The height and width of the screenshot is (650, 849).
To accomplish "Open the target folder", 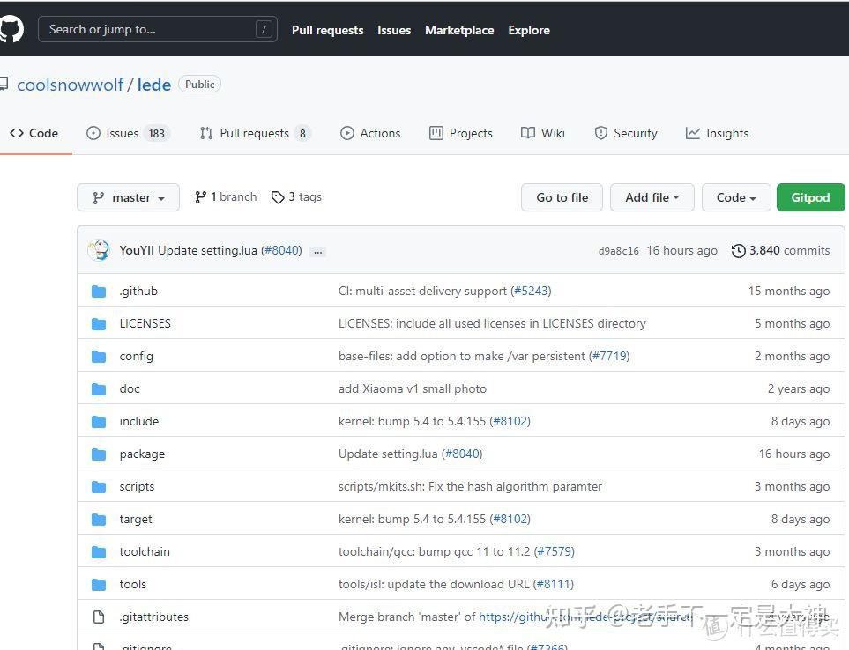I will 136,519.
